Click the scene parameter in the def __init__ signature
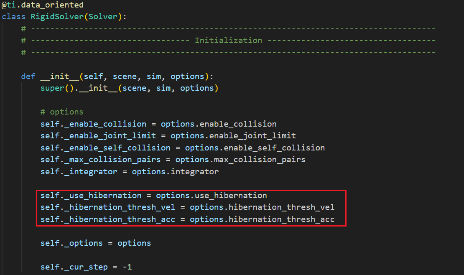This screenshot has height=275, width=464. point(125,76)
